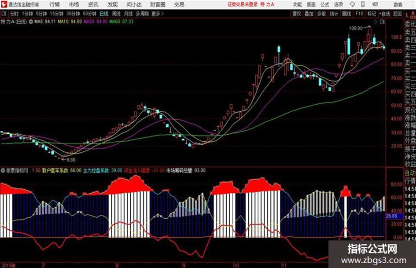Select the 日线 daily tab

[104, 14]
